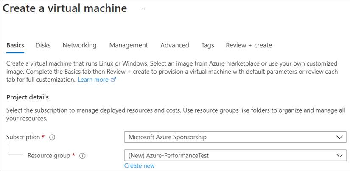The width and height of the screenshot is (350, 171).
Task: Click the Resource group field label
Action: (49, 156)
